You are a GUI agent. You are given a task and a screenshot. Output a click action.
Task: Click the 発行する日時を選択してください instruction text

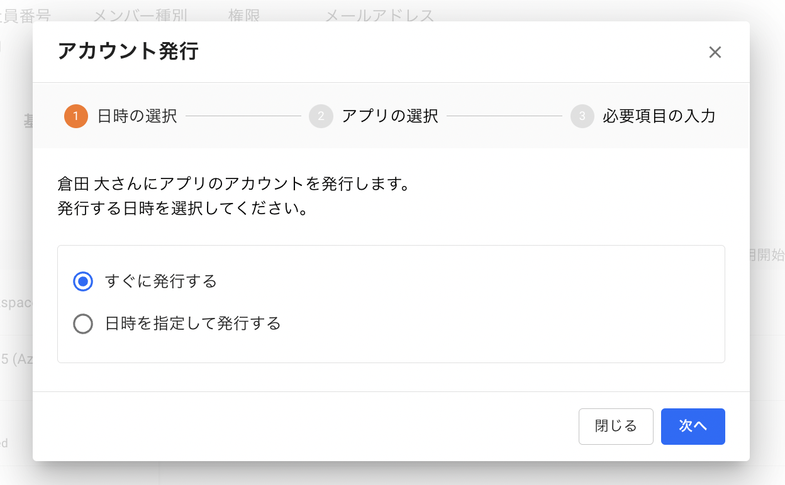[182, 209]
